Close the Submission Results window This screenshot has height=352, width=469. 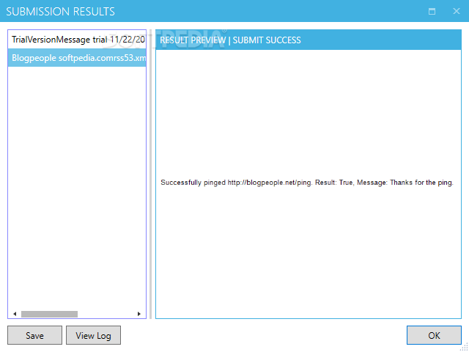[456, 11]
